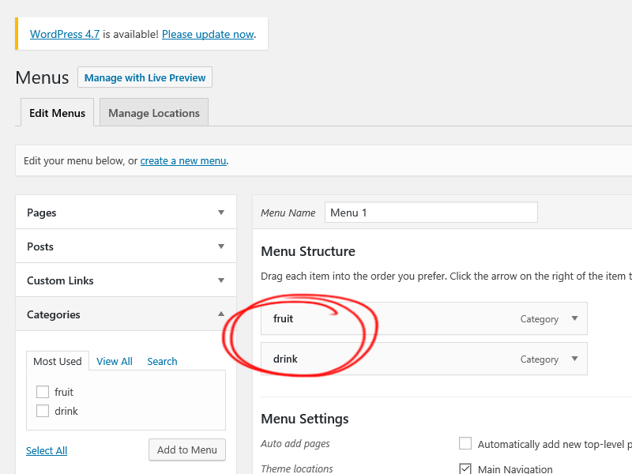This screenshot has height=474, width=632.
Task: Expand the Posts panel arrow
Action: pyautogui.click(x=221, y=246)
